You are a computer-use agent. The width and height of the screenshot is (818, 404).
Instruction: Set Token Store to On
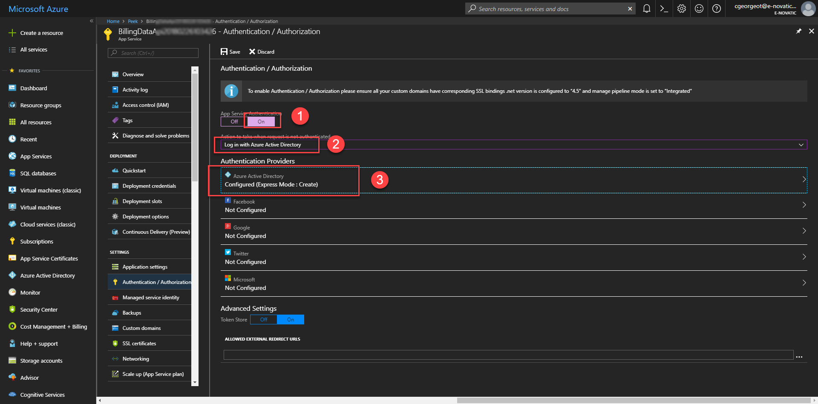291,319
